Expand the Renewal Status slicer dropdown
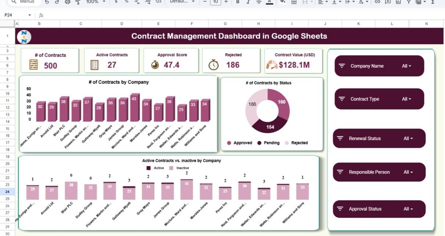 408,139
